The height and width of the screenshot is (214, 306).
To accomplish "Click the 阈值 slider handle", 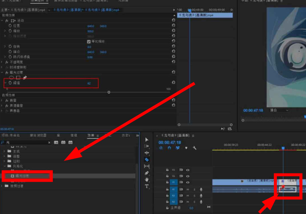I will [x=109, y=92].
